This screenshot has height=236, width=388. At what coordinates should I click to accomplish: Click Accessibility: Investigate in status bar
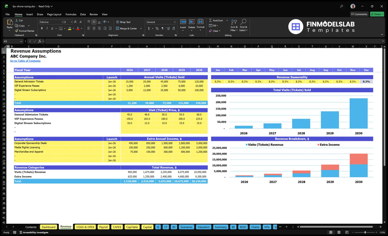point(34,232)
